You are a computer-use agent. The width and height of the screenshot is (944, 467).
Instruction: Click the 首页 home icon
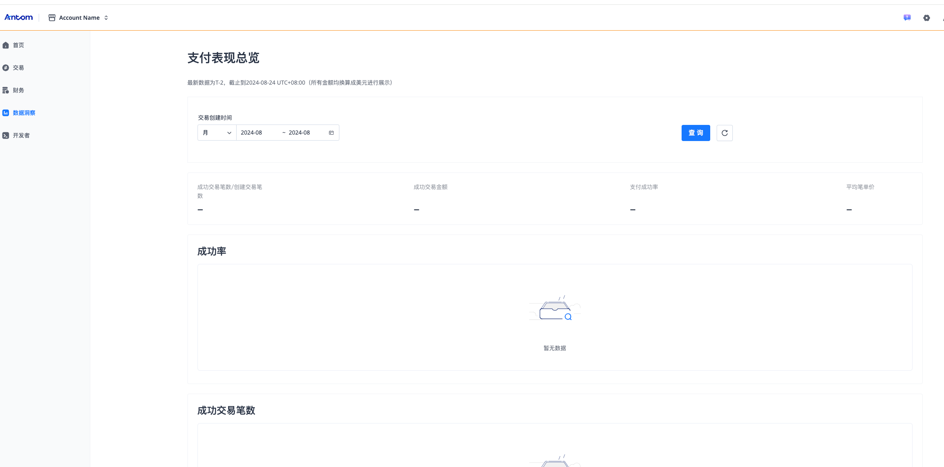6,45
